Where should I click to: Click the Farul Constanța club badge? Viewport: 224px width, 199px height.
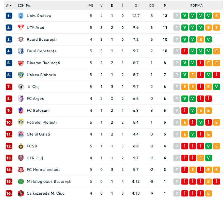point(21,51)
